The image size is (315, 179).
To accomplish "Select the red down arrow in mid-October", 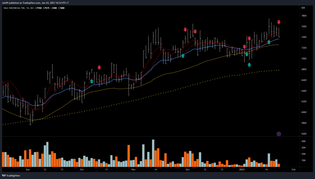I will [x=99, y=67].
